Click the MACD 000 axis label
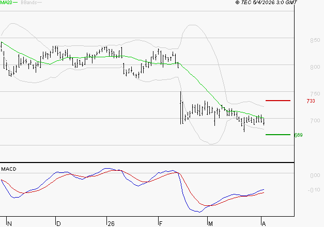The width and height of the screenshot is (324, 227). (315, 175)
